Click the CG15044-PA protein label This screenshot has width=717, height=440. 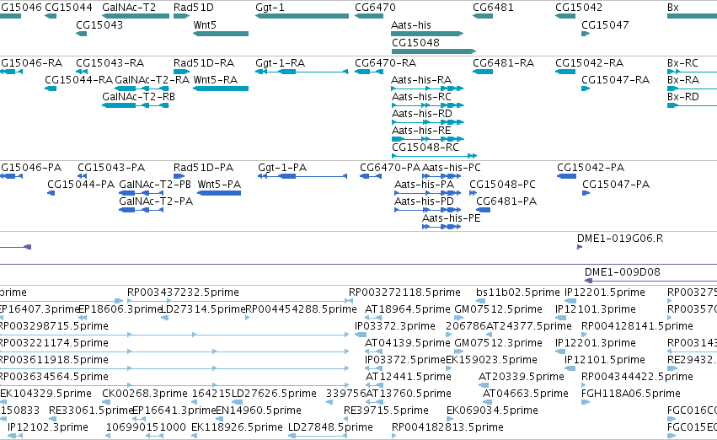81,185
